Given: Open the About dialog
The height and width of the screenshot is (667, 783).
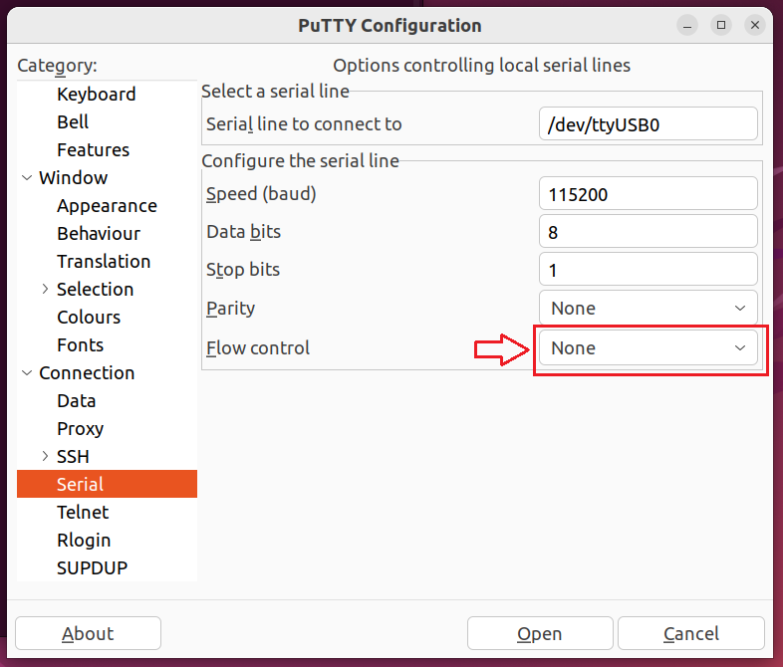Looking at the screenshot, I should click(88, 634).
